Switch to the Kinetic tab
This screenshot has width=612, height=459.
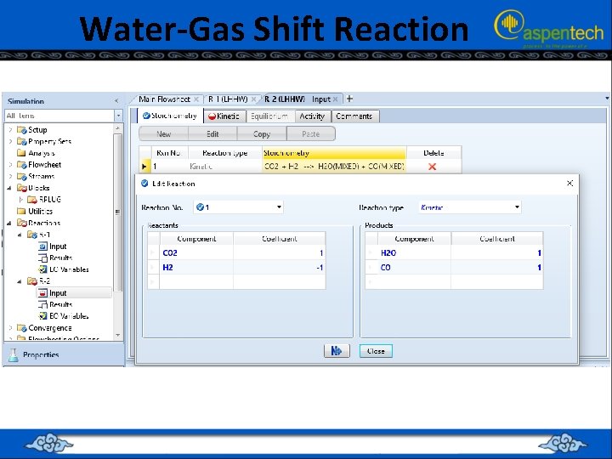tap(224, 116)
